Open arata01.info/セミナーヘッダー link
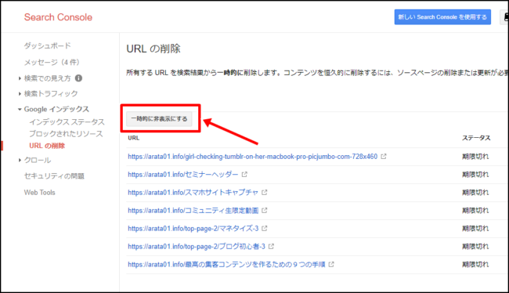 click(x=183, y=175)
